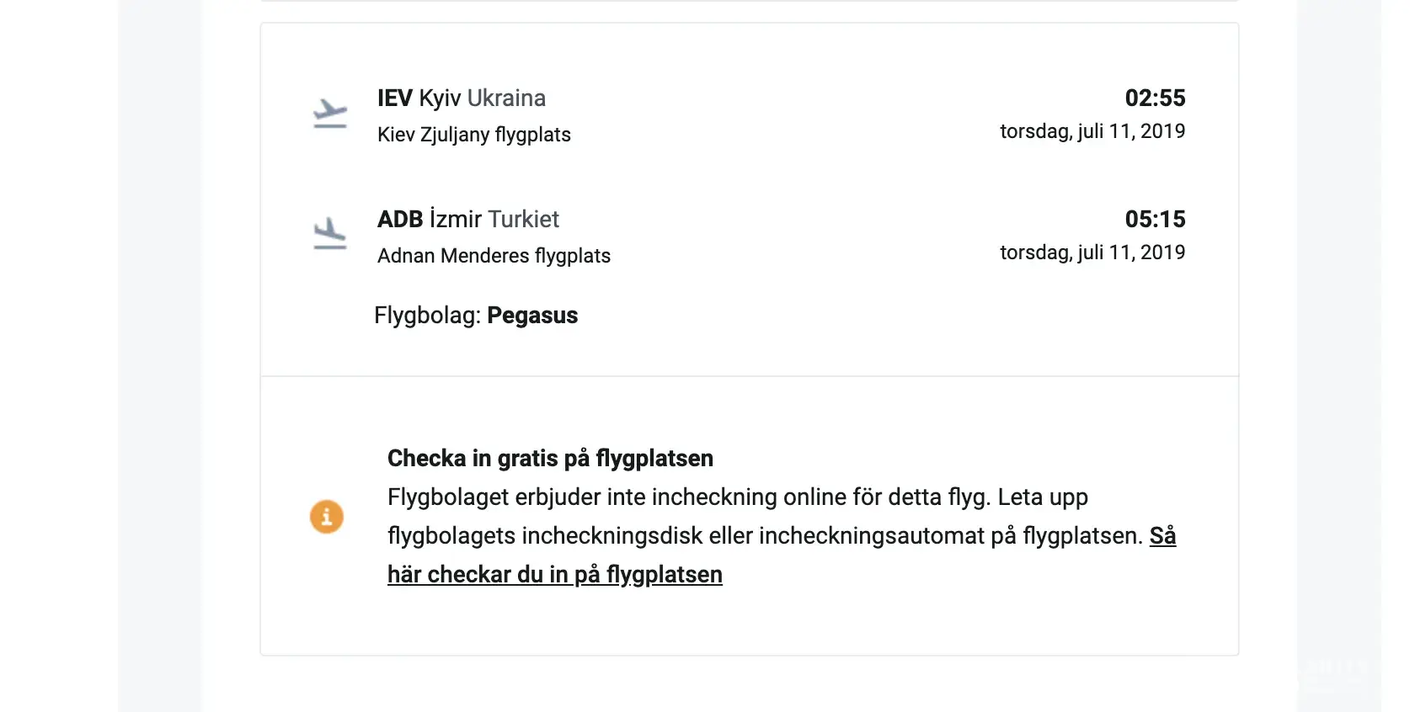Select the Kiev Zjuljany flygplats text

[473, 135]
